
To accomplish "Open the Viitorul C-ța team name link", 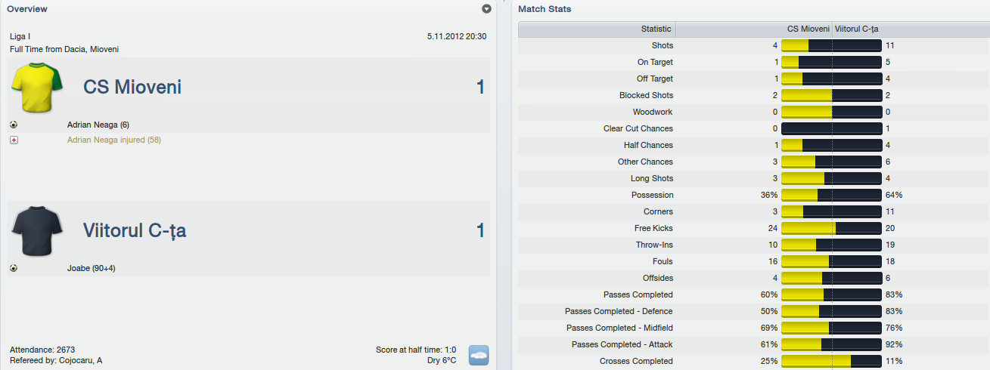I will [135, 231].
